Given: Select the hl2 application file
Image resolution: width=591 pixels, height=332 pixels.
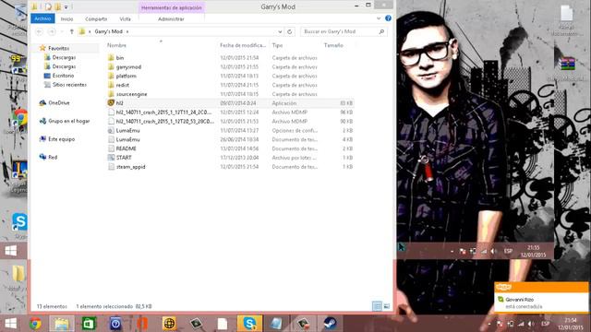Looking at the screenshot, I should coord(231,102).
